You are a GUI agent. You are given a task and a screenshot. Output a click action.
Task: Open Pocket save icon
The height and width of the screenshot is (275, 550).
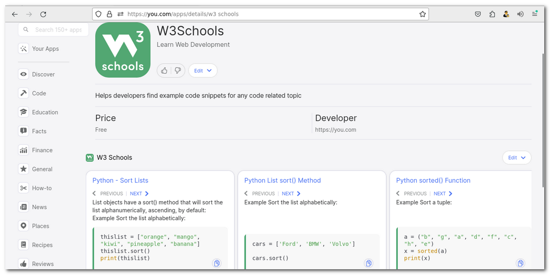(x=478, y=14)
